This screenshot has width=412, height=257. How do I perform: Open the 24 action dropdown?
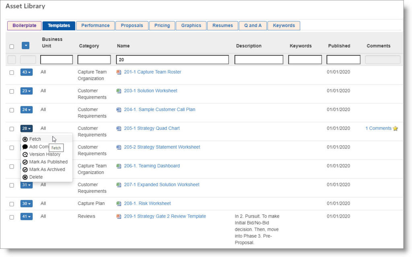27,109
